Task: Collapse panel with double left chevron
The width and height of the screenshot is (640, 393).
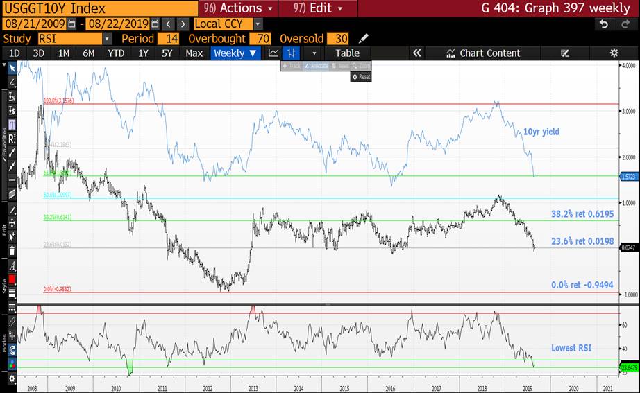Action: click(416, 53)
